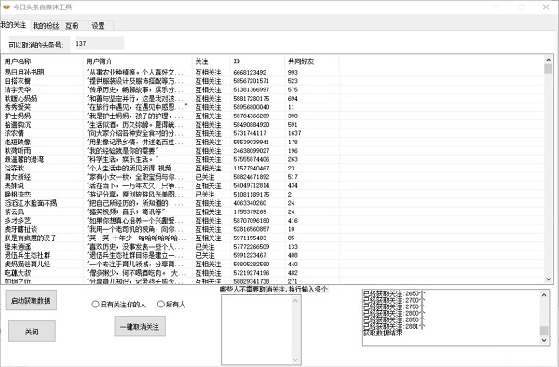Click the user table scrollbar thumb

[549, 69]
